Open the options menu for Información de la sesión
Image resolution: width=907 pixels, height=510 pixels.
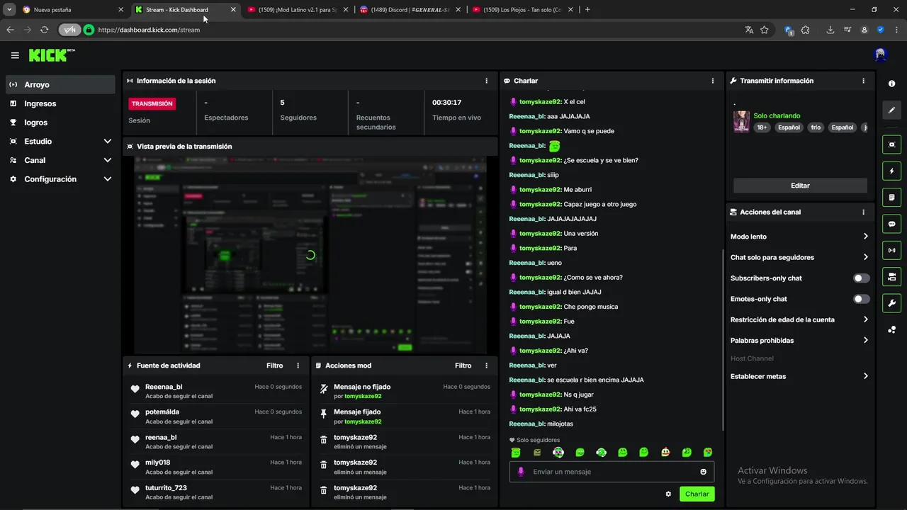click(486, 81)
